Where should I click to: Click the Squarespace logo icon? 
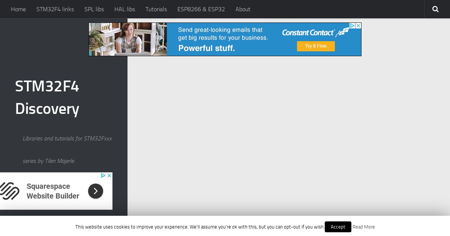9,191
